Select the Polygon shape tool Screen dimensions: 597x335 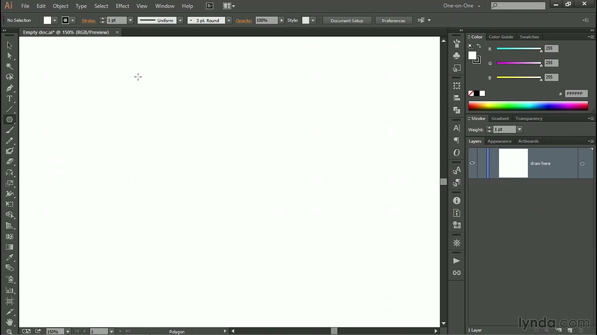pyautogui.click(x=9, y=120)
